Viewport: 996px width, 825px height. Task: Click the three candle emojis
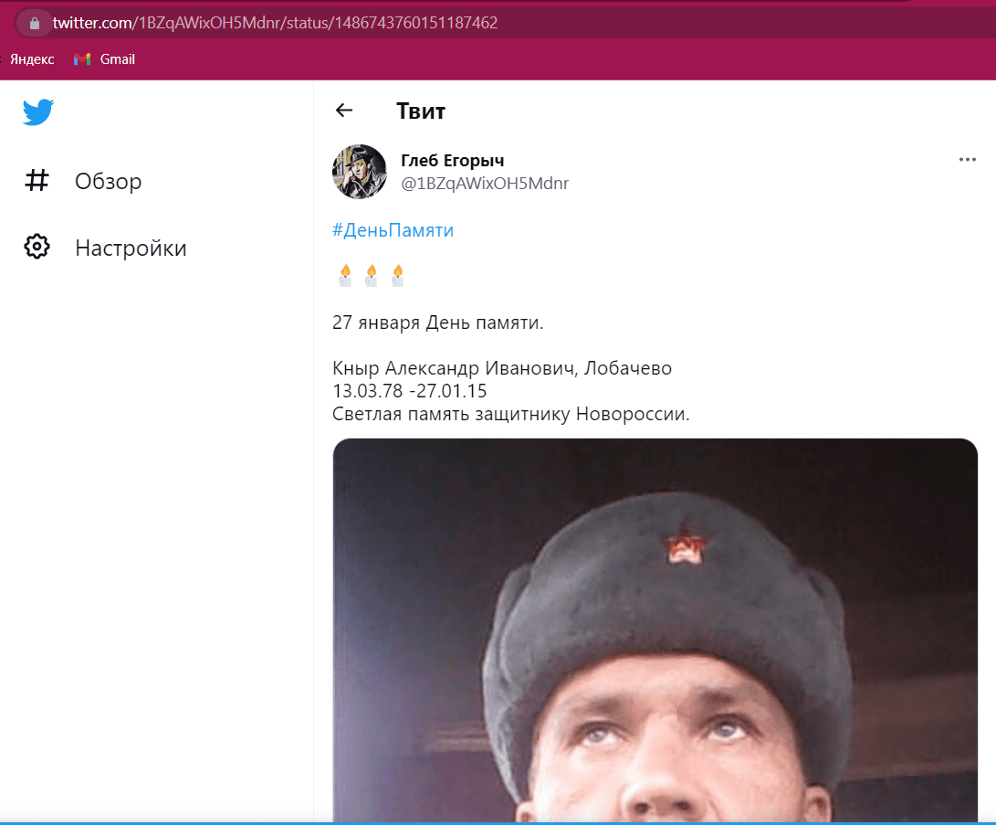pos(372,275)
